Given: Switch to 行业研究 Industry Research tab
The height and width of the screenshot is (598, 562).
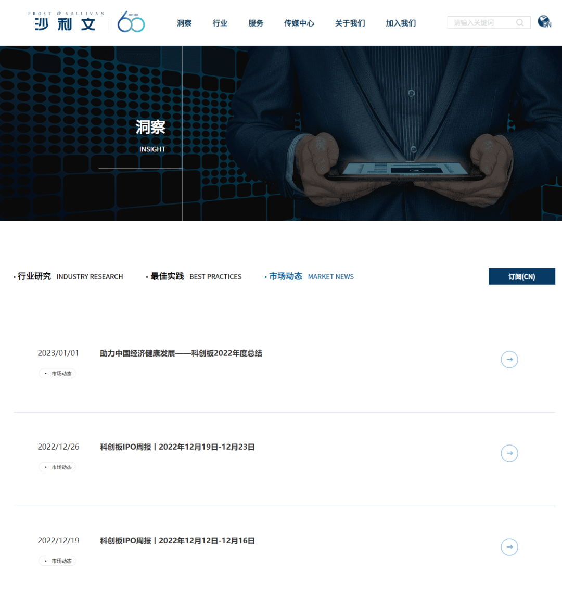Looking at the screenshot, I should click(70, 276).
